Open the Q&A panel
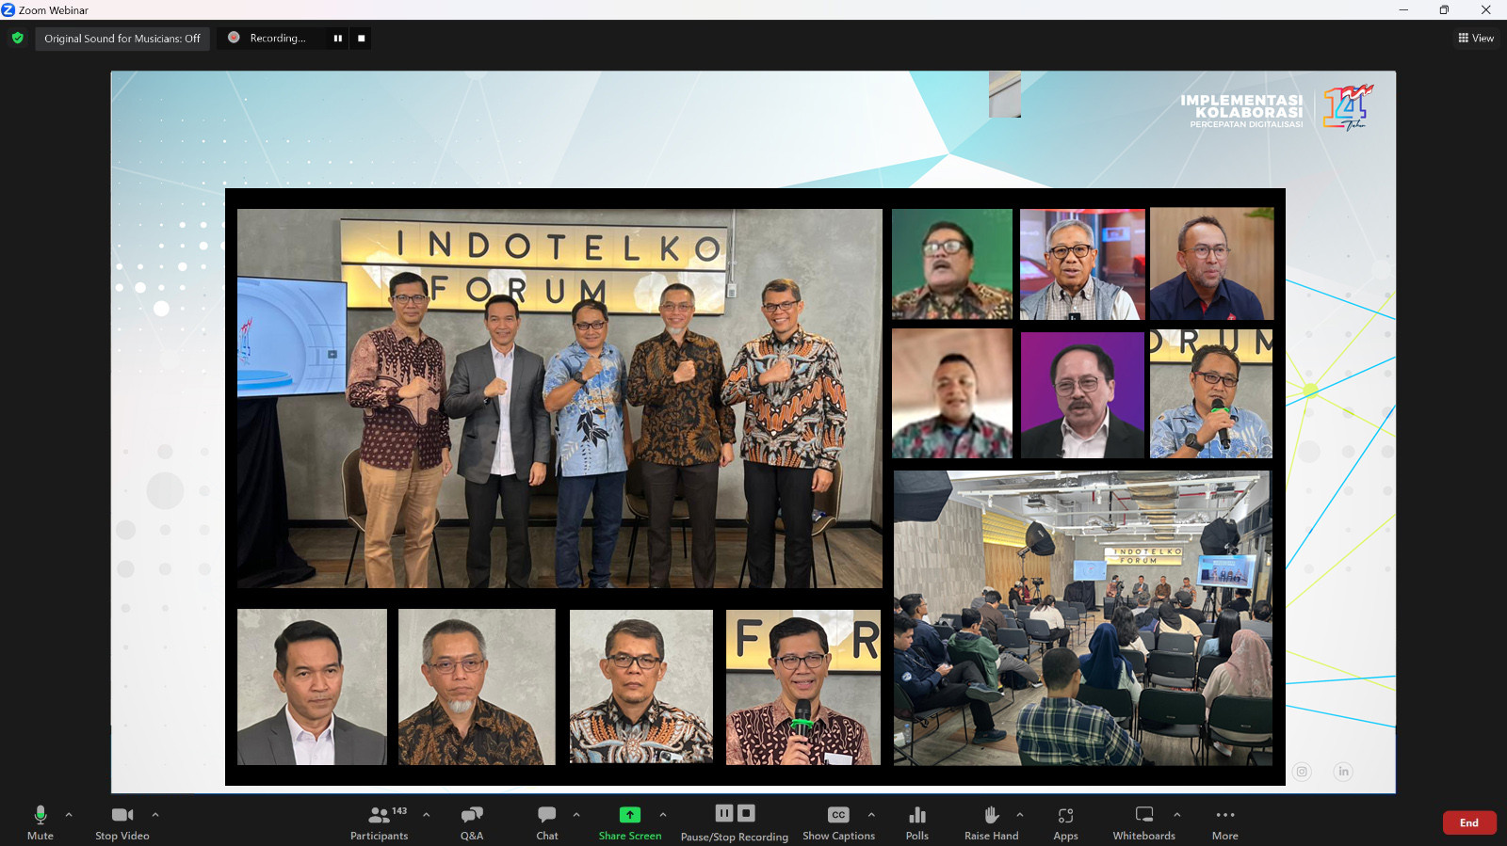Screen dimensions: 1507x846 [472, 822]
